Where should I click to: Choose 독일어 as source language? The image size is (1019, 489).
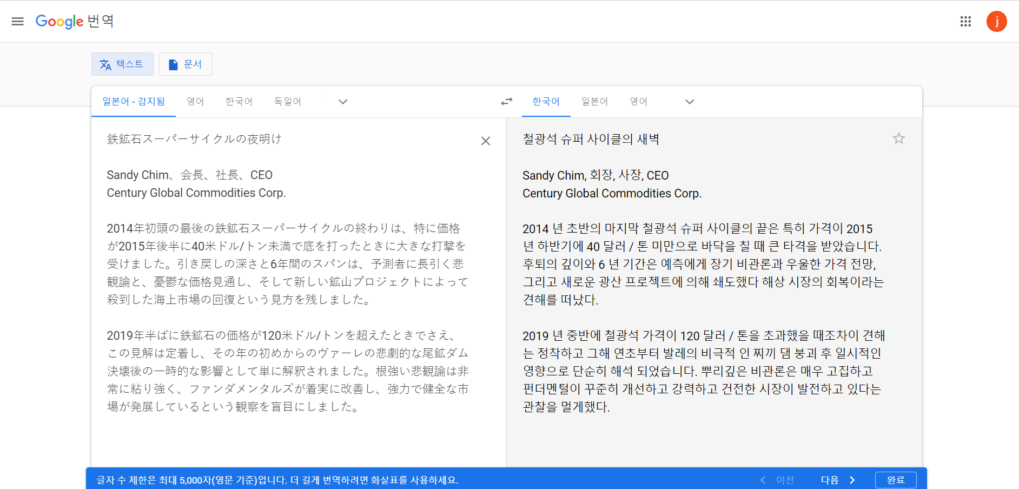pyautogui.click(x=288, y=101)
